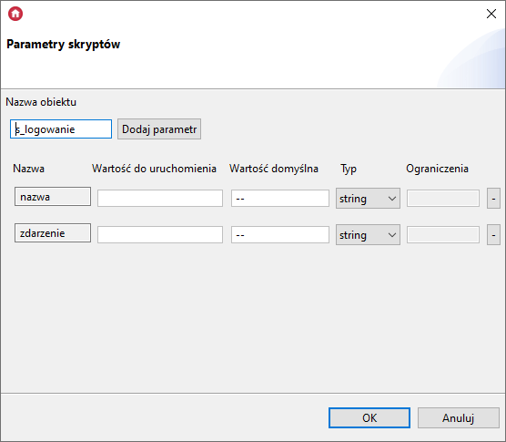Open the Typ dropdown for nazwa parameter
The image size is (506, 442).
coord(368,198)
